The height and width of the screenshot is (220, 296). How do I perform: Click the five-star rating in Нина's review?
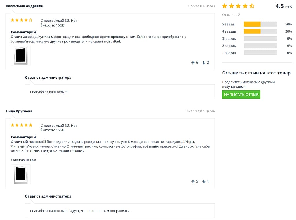click(x=21, y=125)
